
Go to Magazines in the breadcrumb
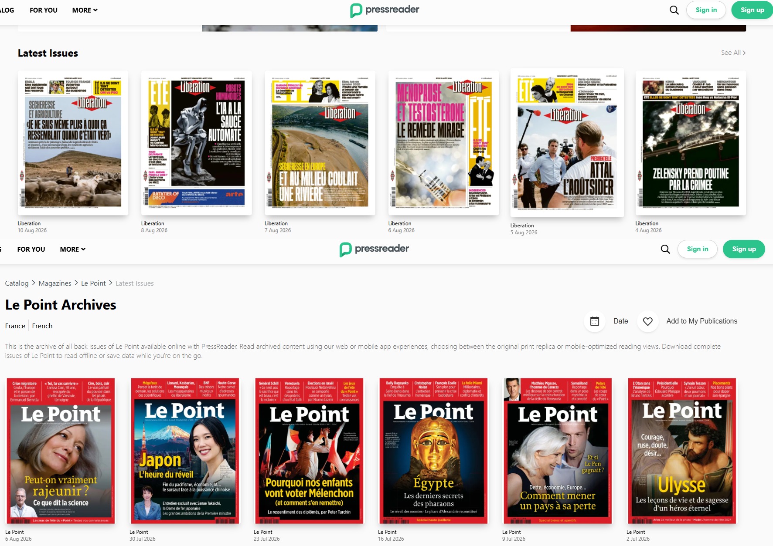click(55, 283)
